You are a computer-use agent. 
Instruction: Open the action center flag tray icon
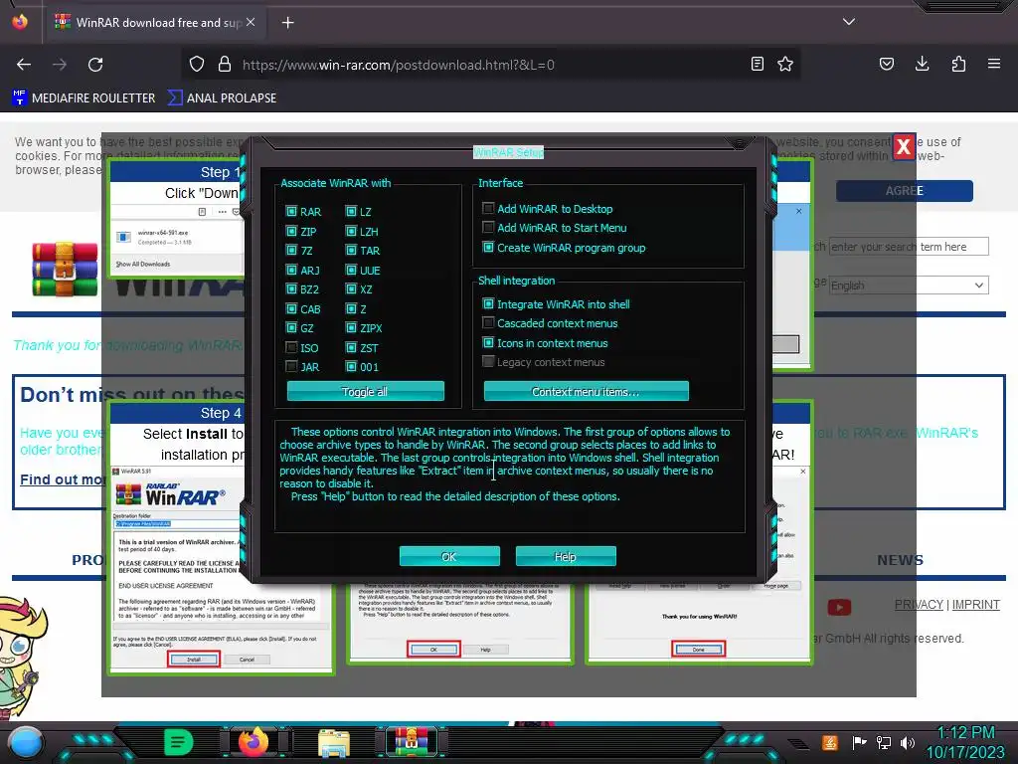click(x=860, y=742)
